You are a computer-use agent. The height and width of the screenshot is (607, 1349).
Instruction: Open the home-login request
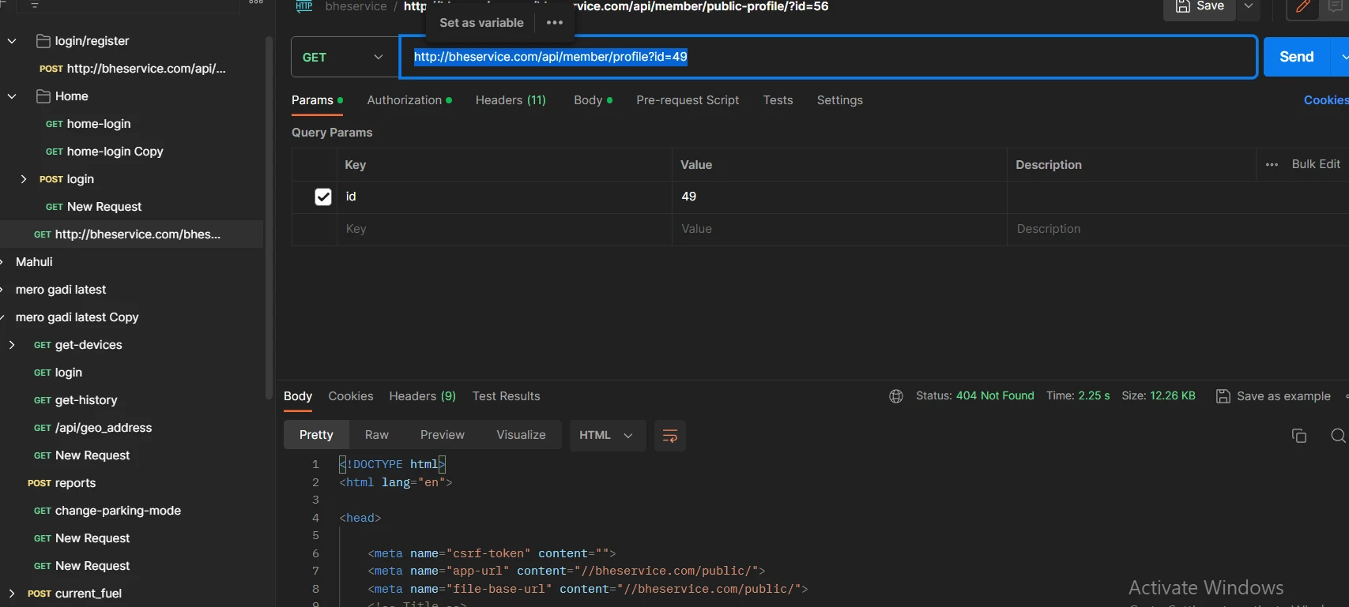tap(89, 124)
